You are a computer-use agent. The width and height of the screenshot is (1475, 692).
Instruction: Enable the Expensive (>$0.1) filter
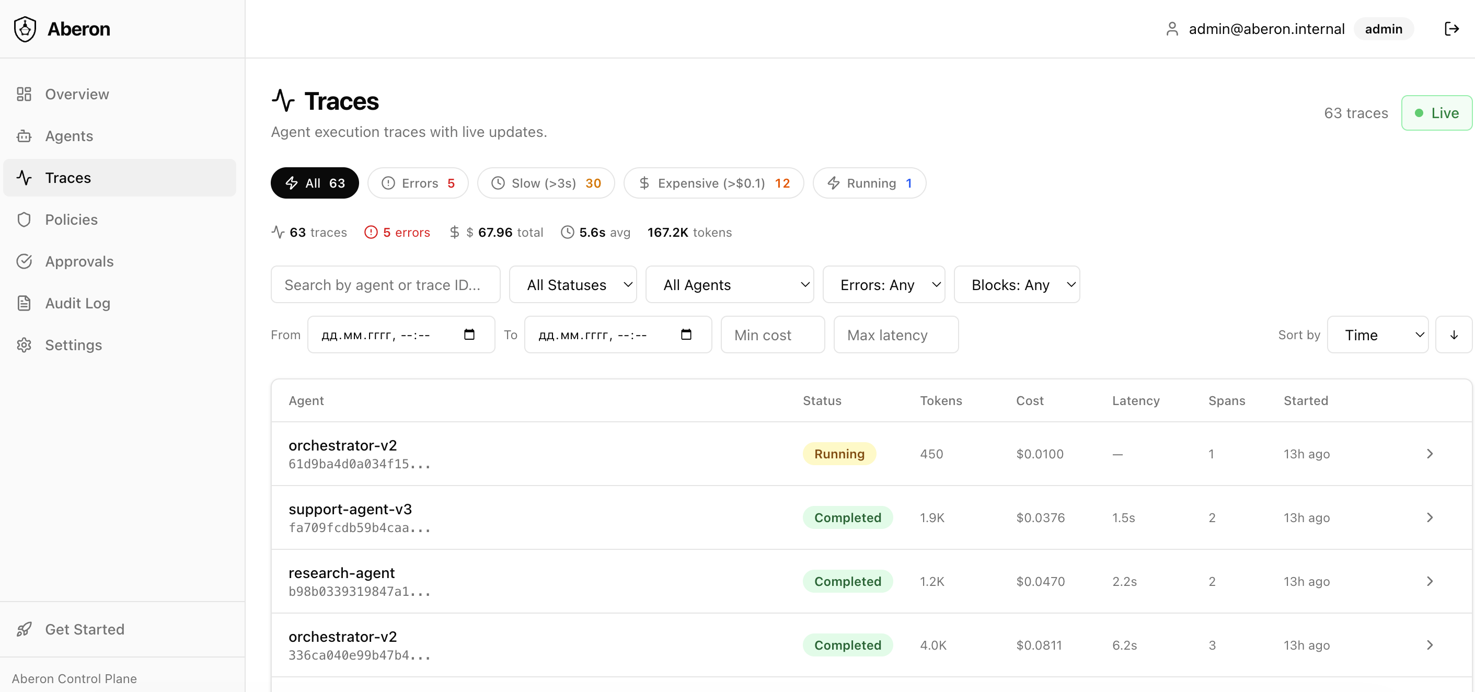point(713,182)
